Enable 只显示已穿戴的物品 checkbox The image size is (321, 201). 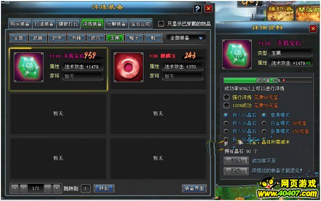[161, 24]
